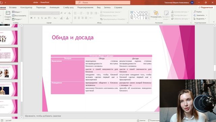216x122 pixels.
Task: Open the Рецензирование tab
Action: (85, 7)
